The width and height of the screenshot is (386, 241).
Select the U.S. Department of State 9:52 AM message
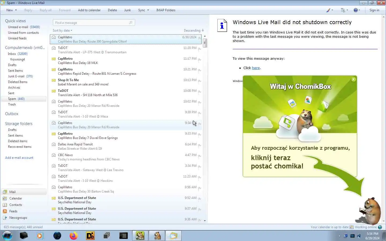click(126, 200)
